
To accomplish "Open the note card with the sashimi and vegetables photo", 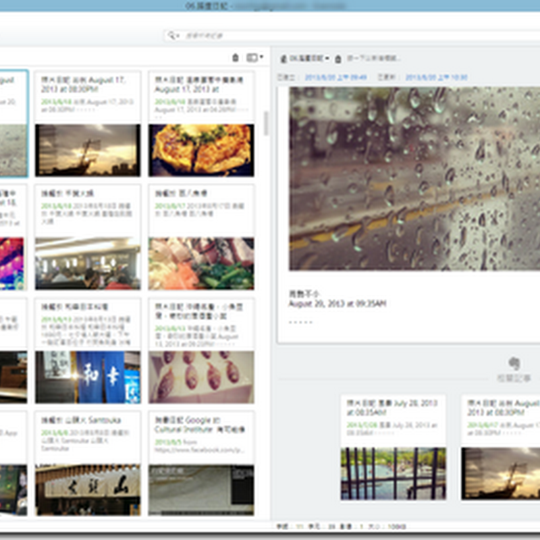I will pos(201,238).
